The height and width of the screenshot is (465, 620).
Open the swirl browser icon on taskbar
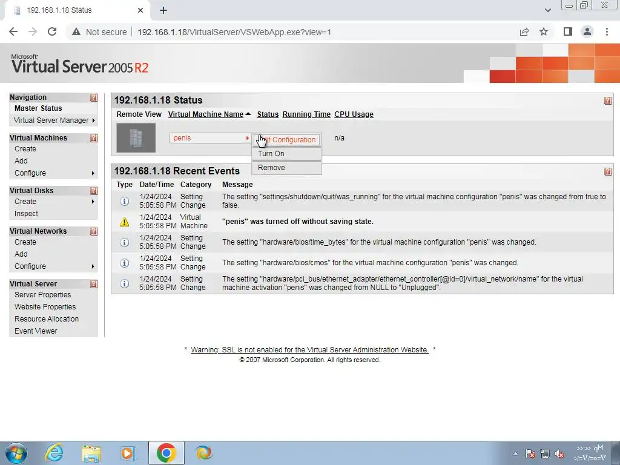(x=203, y=453)
